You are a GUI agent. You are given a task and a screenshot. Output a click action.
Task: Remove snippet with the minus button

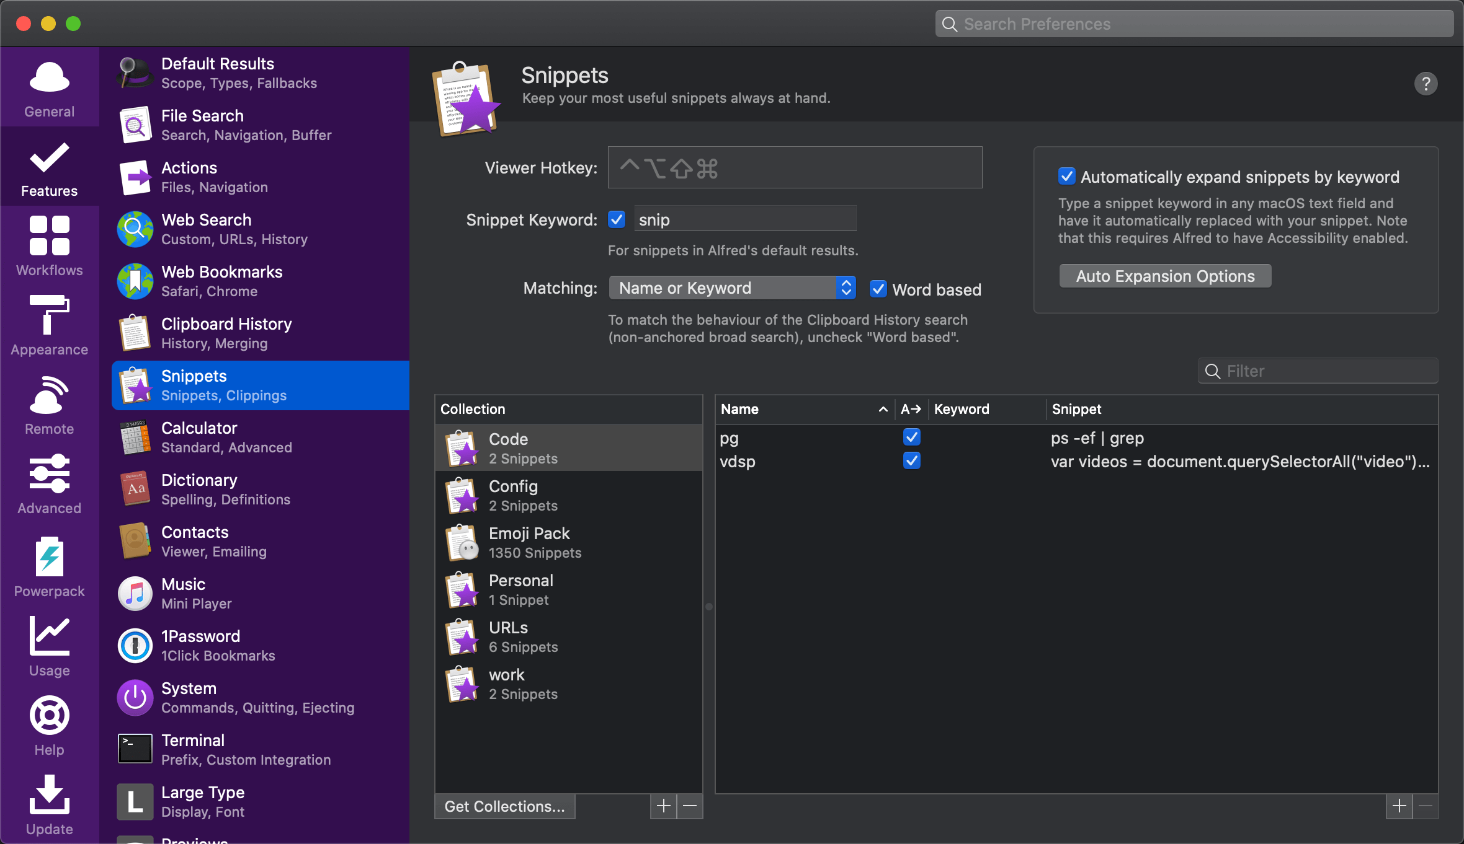click(x=1426, y=806)
